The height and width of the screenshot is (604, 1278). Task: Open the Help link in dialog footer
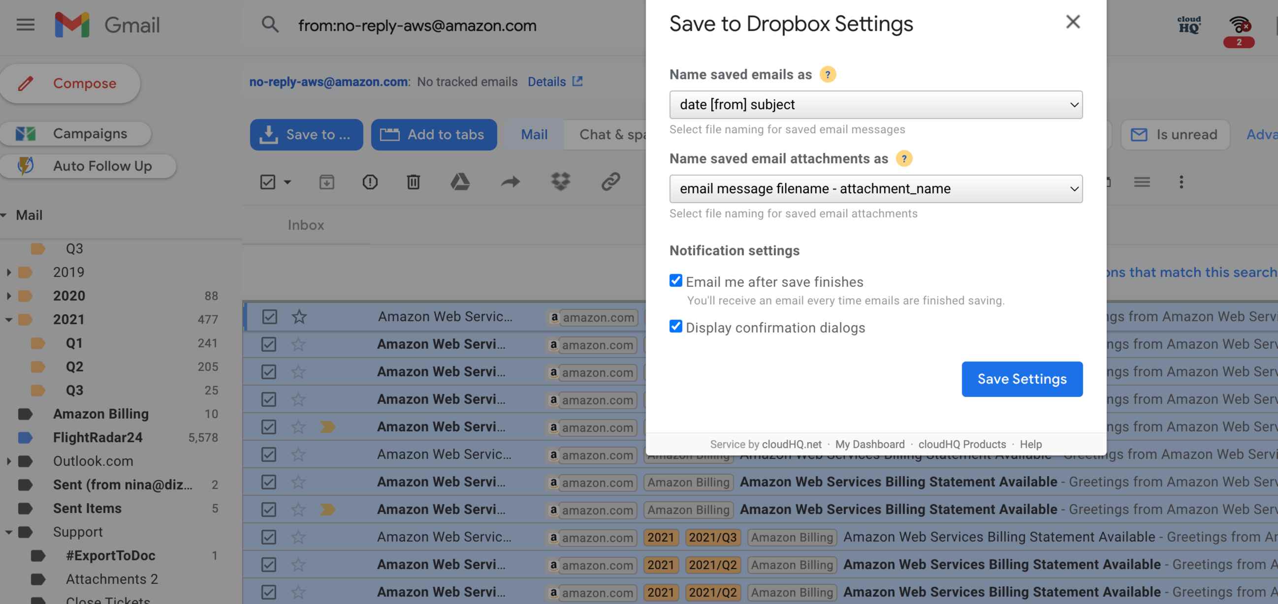point(1030,445)
